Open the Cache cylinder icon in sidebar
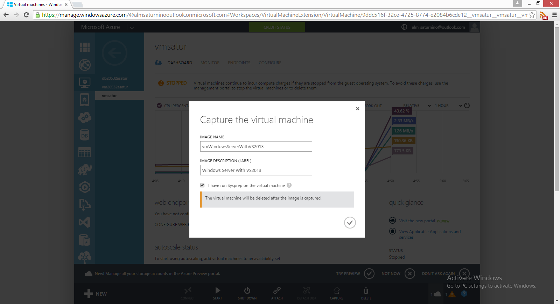The image size is (560, 304). tap(85, 240)
